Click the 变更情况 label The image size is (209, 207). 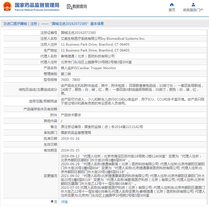pyautogui.click(x=50, y=176)
